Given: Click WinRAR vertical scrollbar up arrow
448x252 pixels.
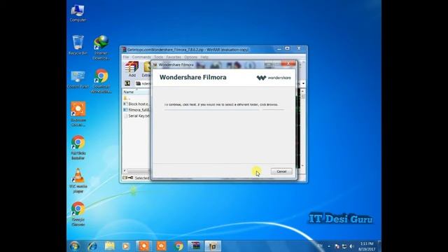Looking at the screenshot, I should [302, 92].
